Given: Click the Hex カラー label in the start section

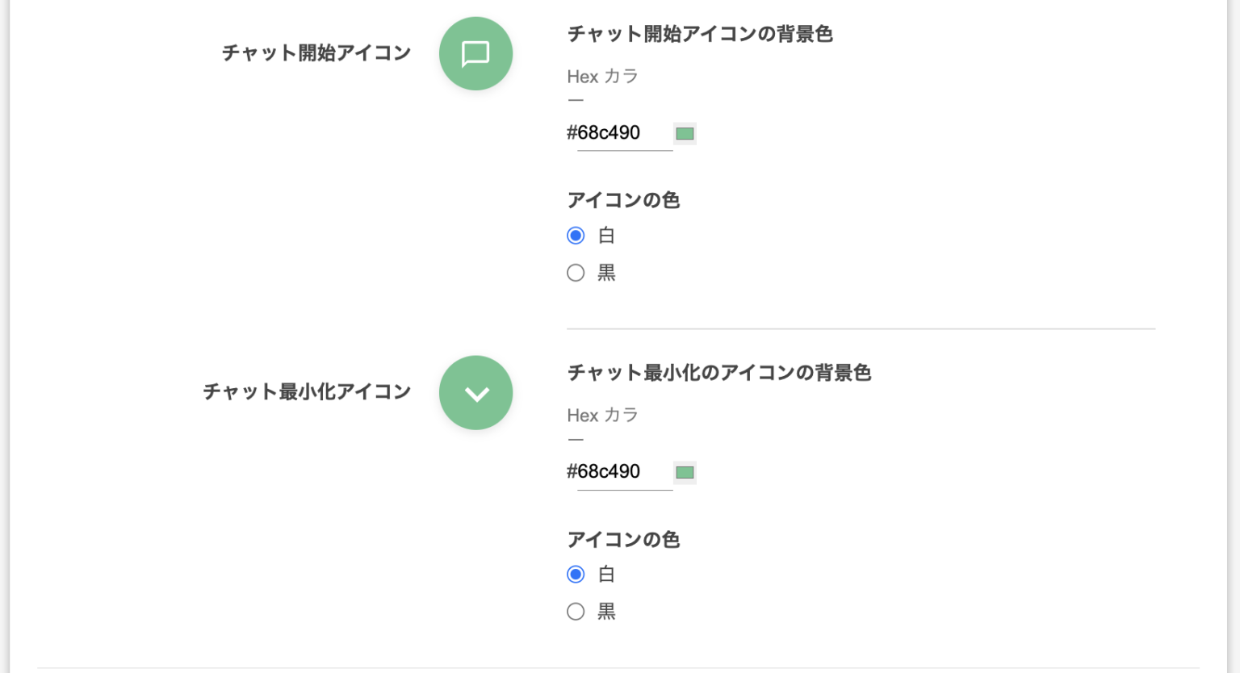Looking at the screenshot, I should 603,77.
